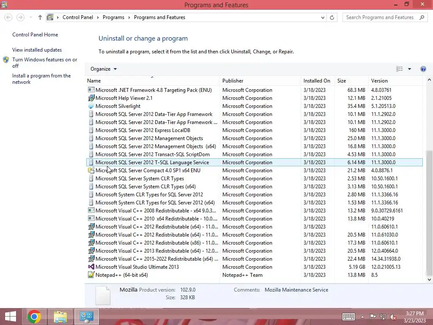Open the address bar history dropdown
The image size is (433, 325).
click(323, 17)
